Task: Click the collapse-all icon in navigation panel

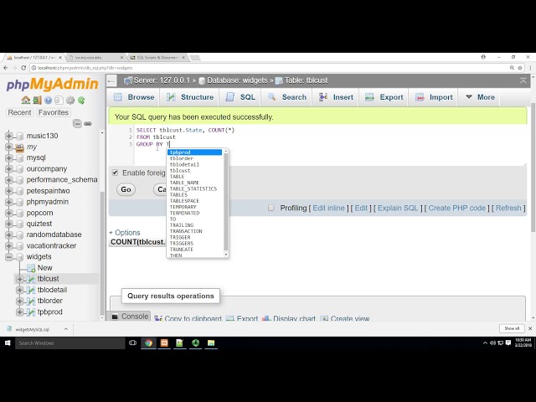Action: 77,123
